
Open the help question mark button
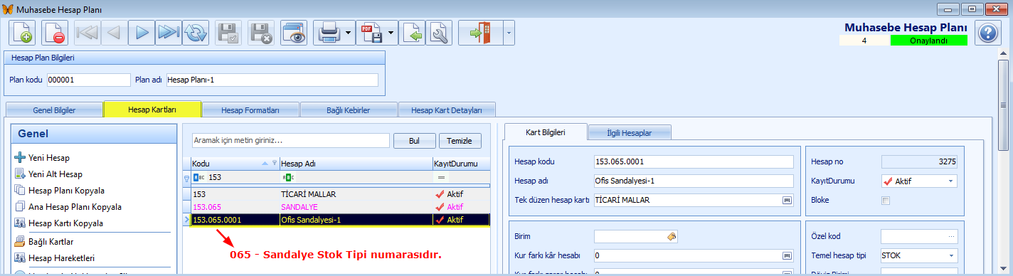pyautogui.click(x=988, y=33)
